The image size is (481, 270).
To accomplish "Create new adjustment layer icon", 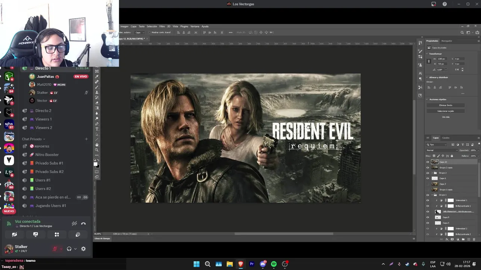I will click(x=458, y=239).
